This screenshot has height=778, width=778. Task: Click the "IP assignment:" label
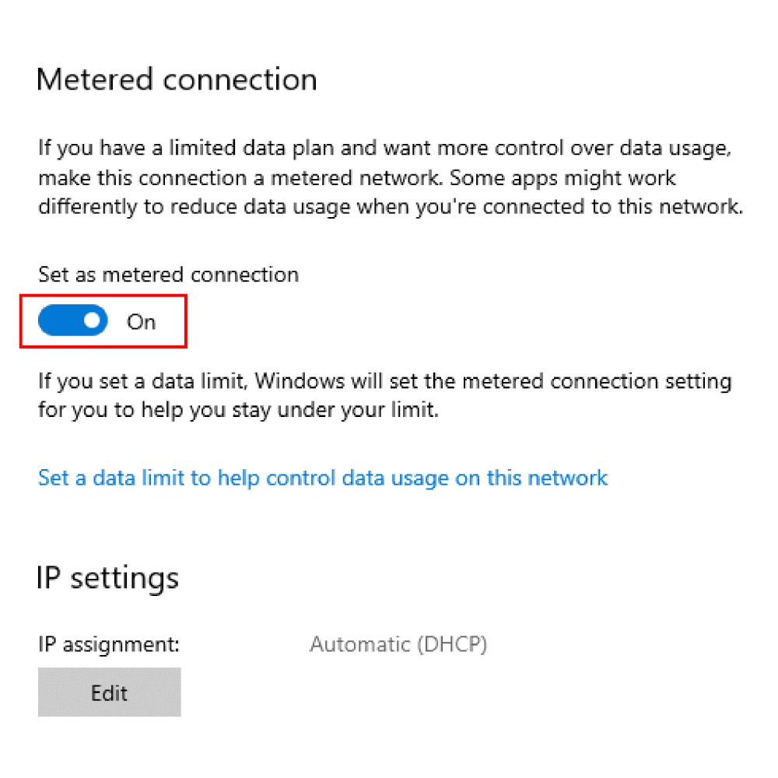point(109,644)
